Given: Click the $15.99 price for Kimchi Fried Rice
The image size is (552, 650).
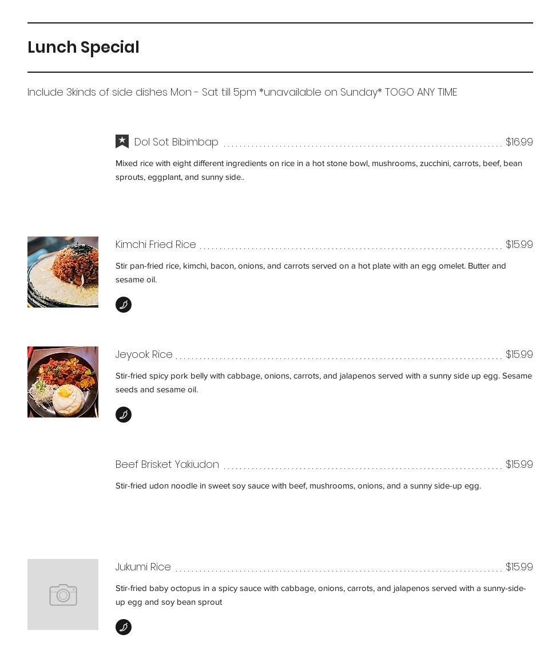Looking at the screenshot, I should tap(519, 244).
